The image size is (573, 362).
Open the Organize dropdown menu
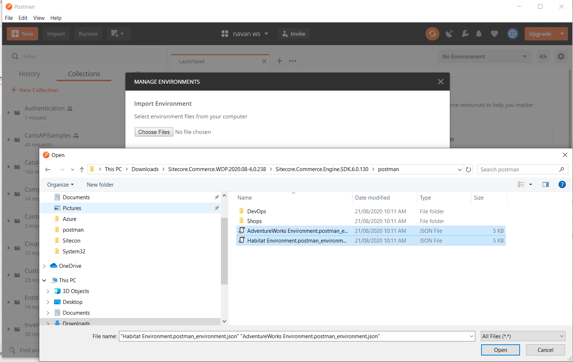point(60,184)
